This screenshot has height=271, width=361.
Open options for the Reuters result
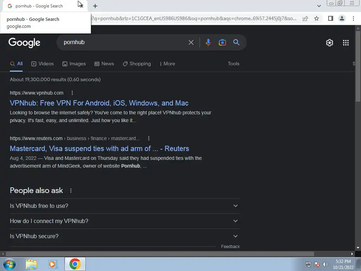point(149,138)
